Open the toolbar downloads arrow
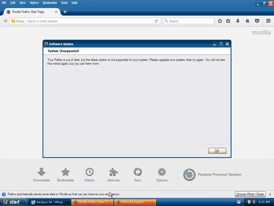This screenshot has width=274, height=206. [238, 21]
